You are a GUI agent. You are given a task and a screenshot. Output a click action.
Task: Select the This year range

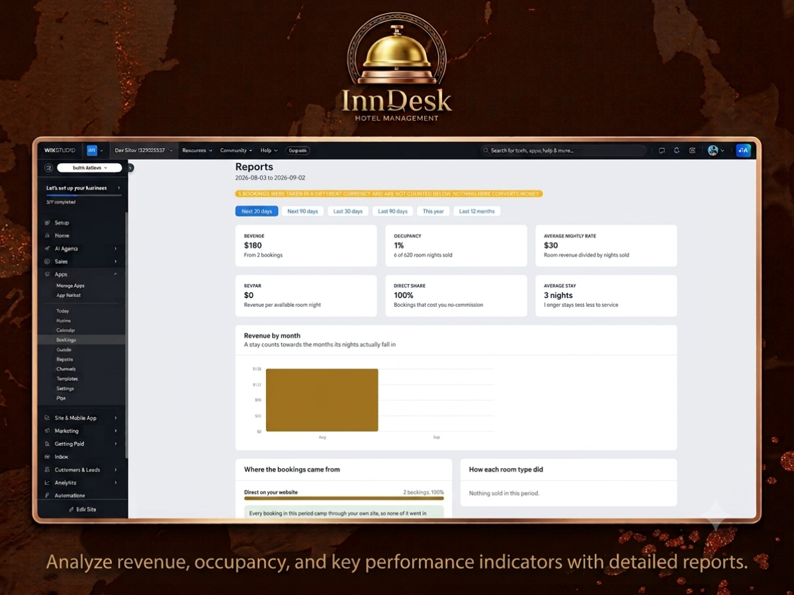(x=433, y=212)
